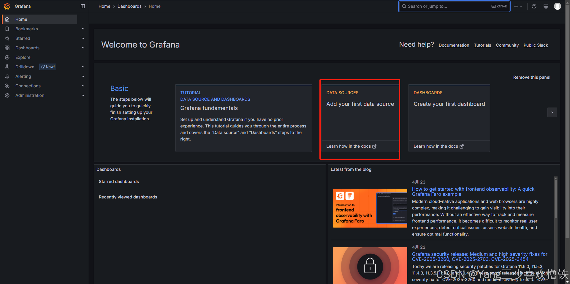Open Starred in the sidebar menu
This screenshot has width=570, height=284.
click(23, 38)
